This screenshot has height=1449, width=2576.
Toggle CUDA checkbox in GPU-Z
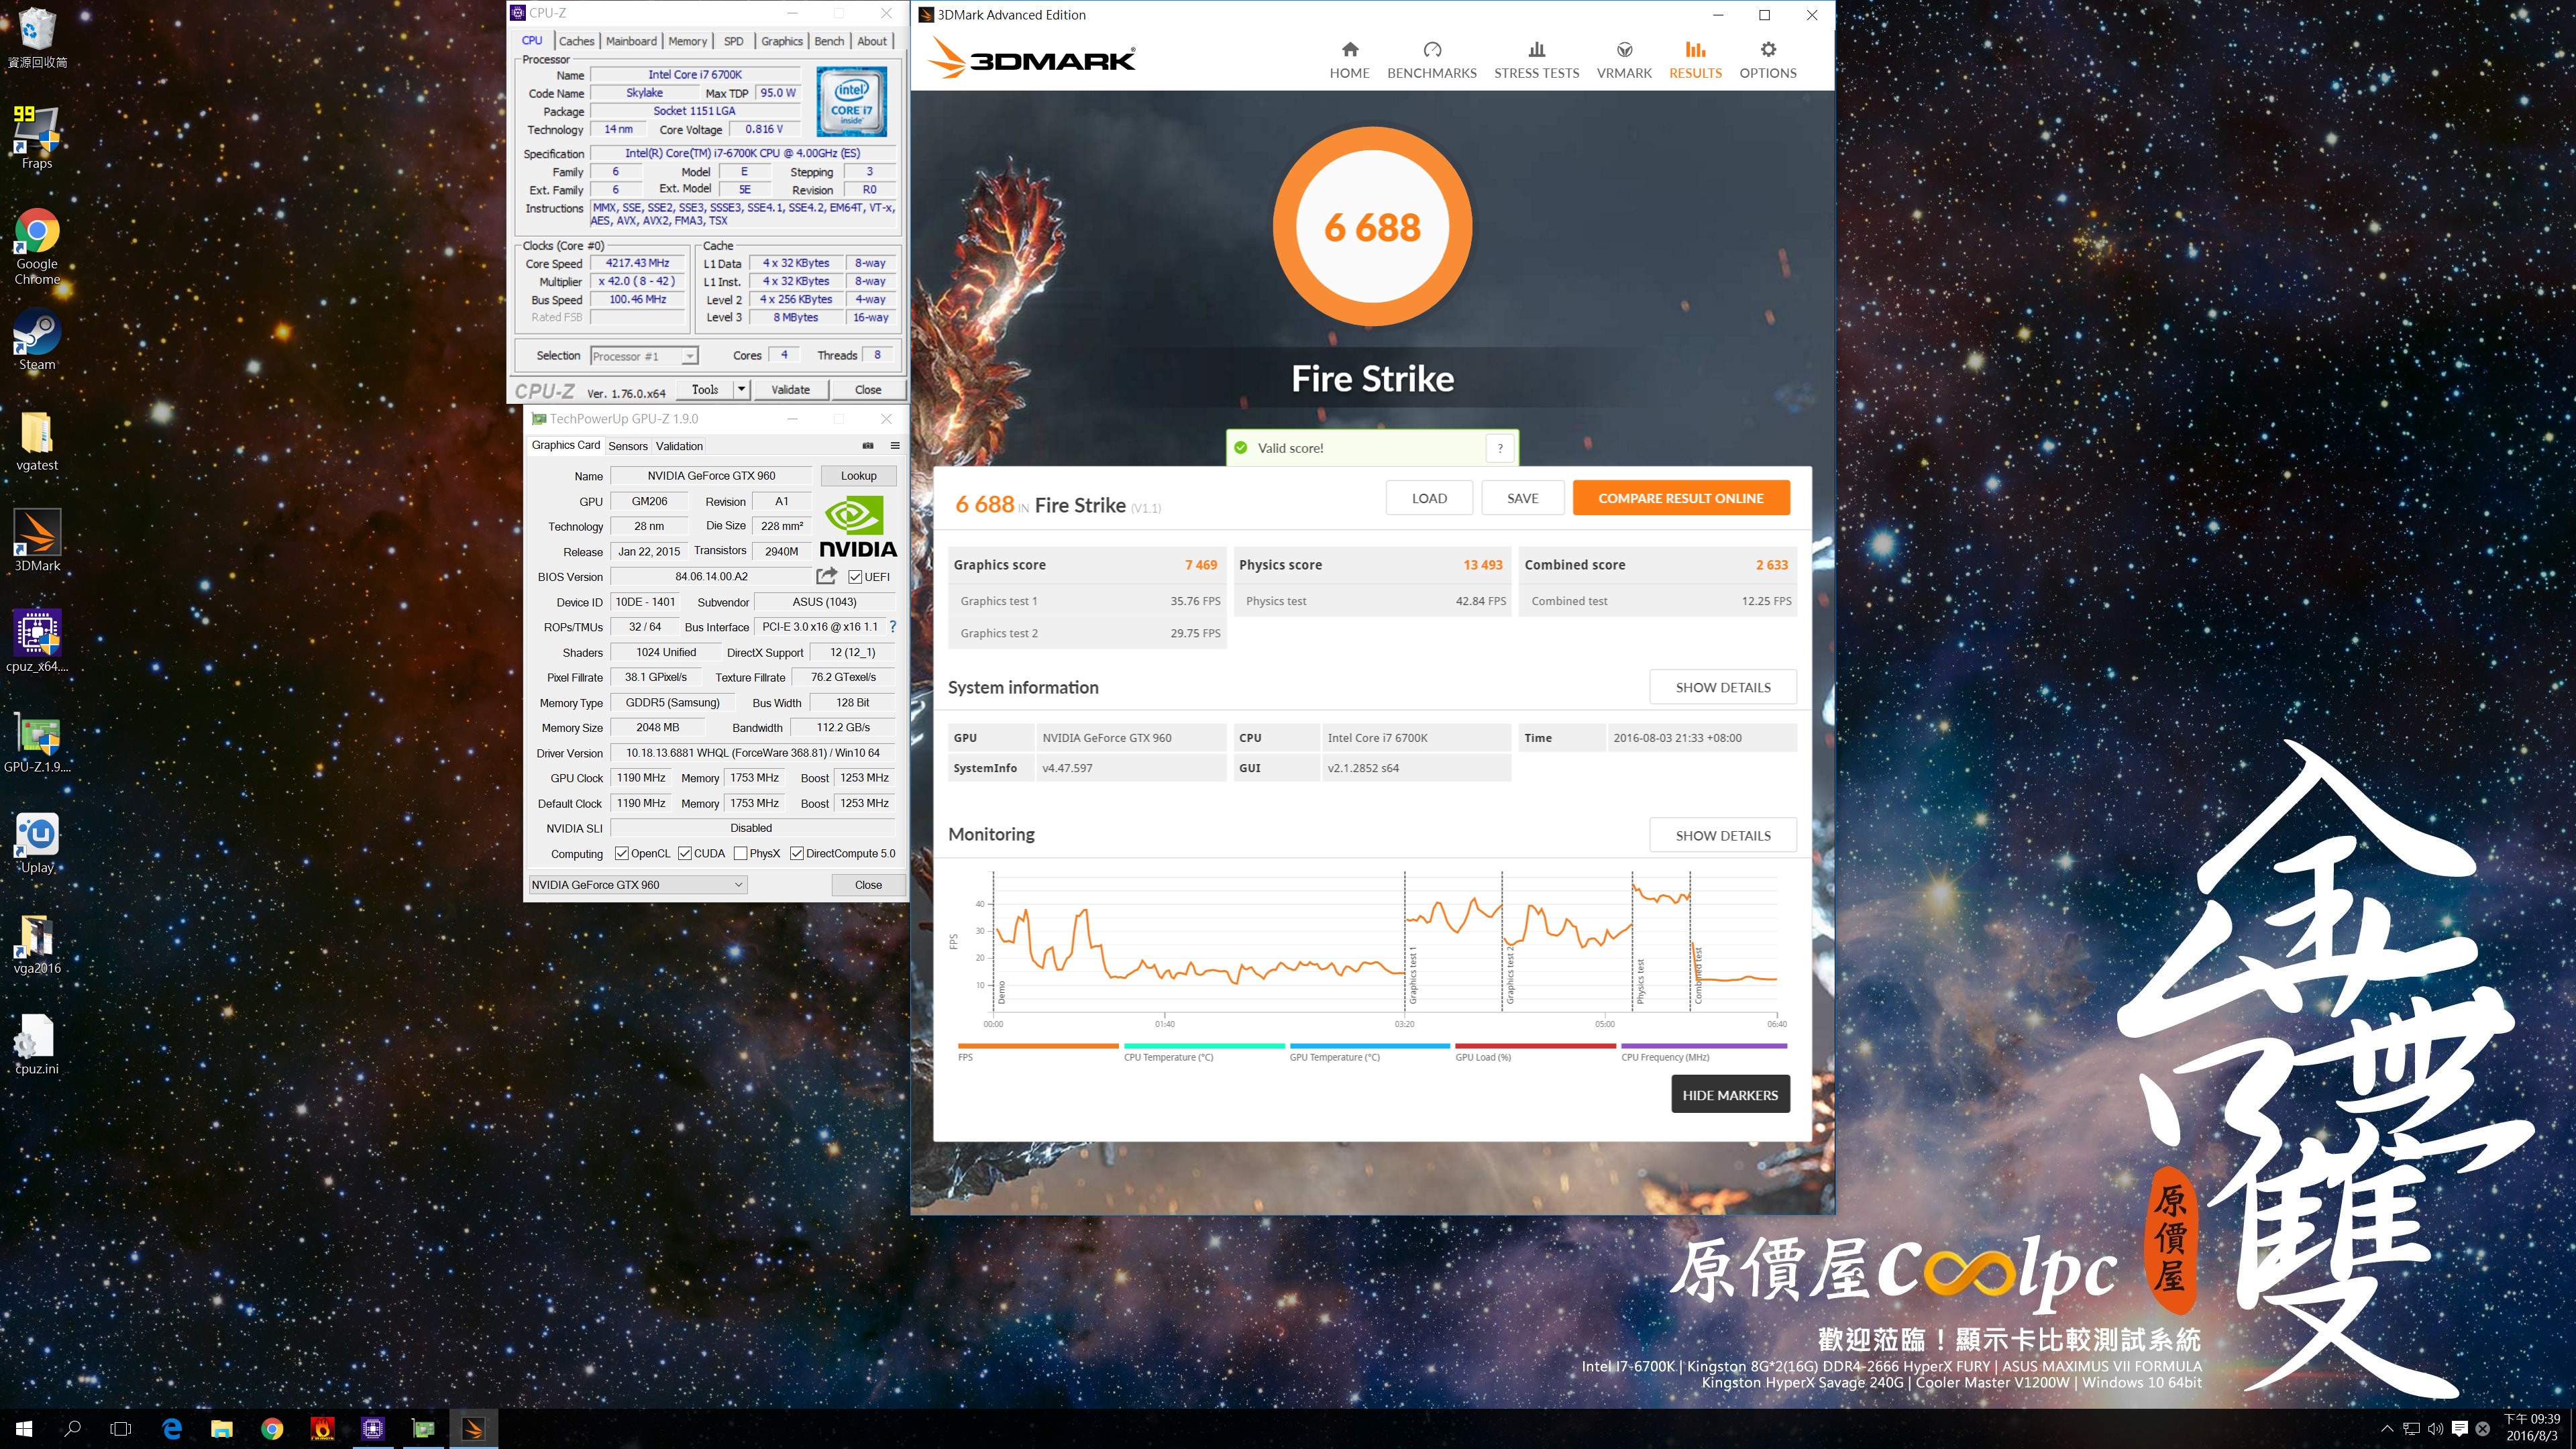tap(684, 854)
